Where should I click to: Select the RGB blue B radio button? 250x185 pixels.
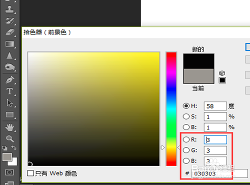186,161
